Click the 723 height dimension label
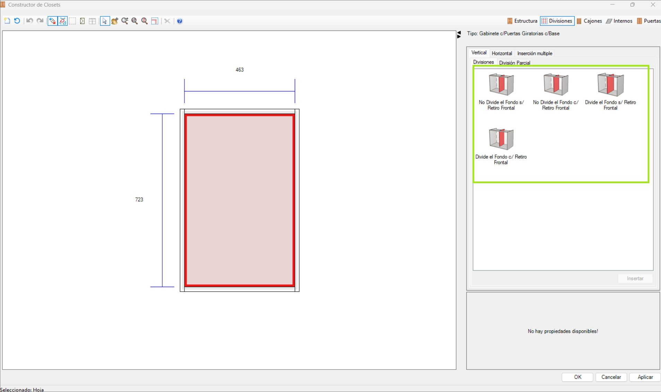661x392 pixels. (x=139, y=199)
